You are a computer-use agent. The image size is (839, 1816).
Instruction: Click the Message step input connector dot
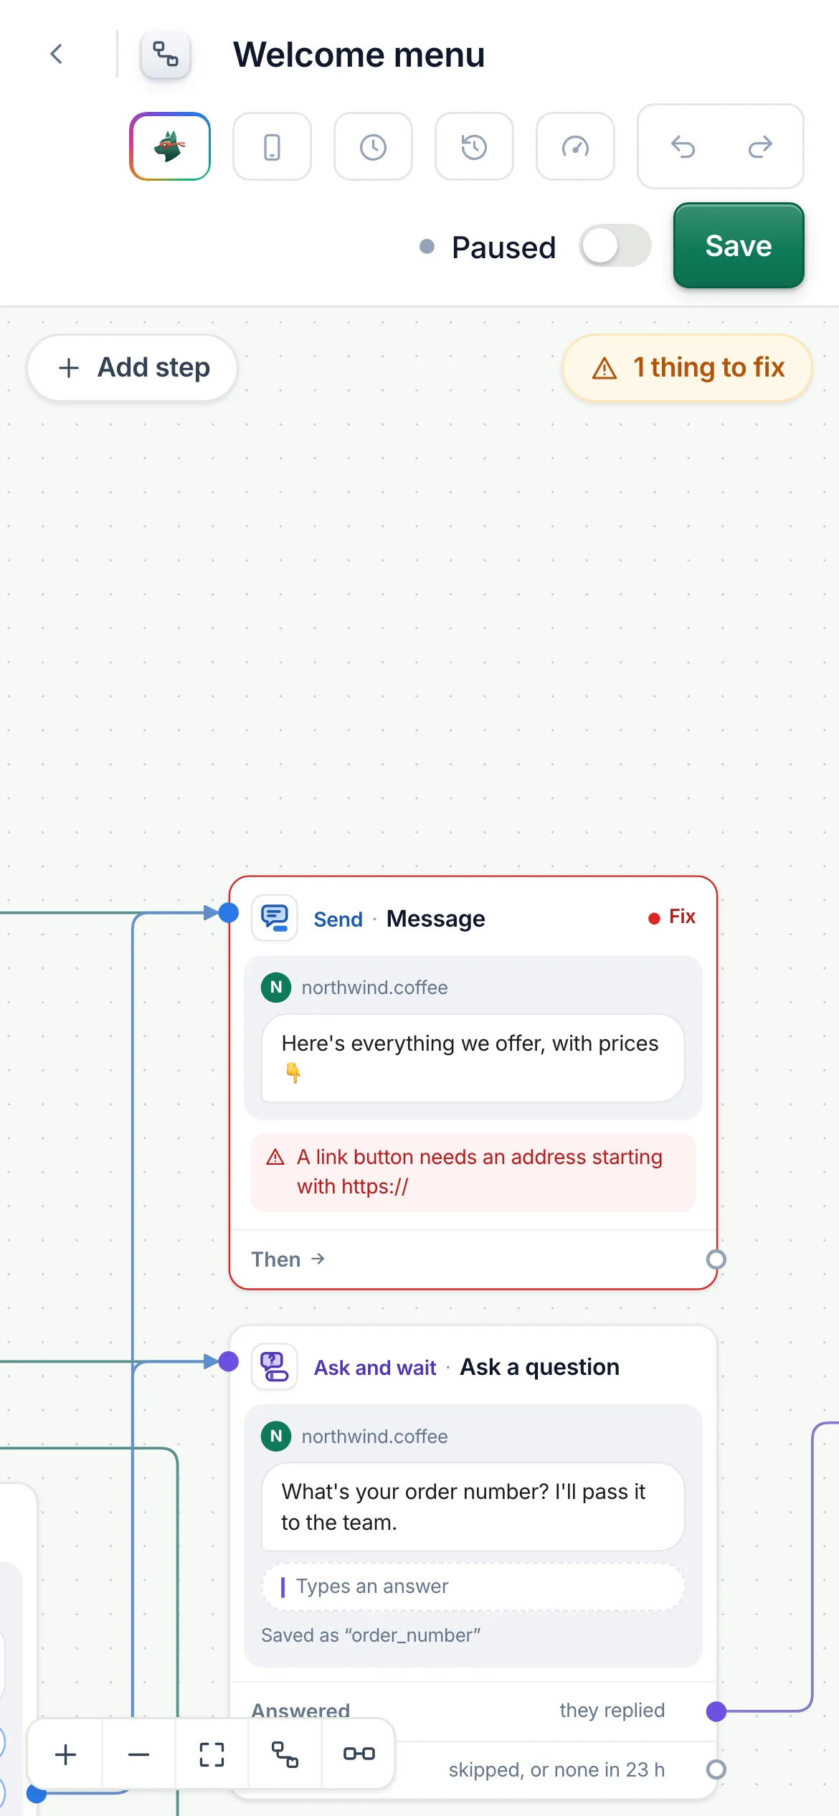[x=229, y=913]
